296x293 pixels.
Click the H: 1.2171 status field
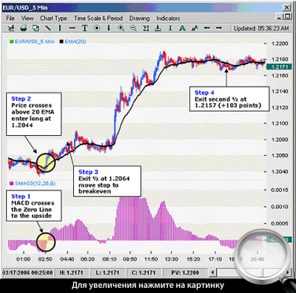(x=72, y=272)
